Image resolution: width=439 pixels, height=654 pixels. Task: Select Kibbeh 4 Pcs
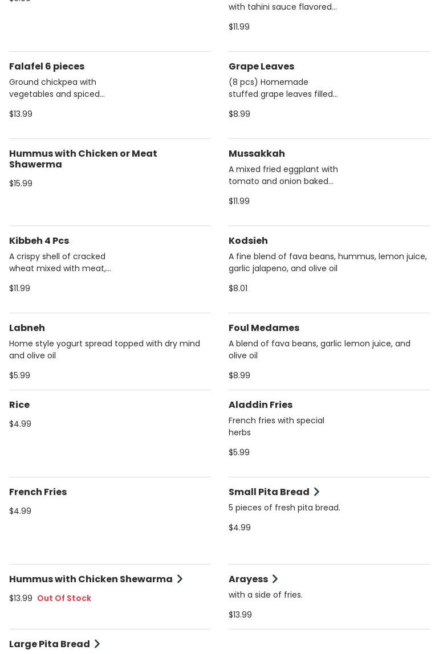(x=39, y=240)
